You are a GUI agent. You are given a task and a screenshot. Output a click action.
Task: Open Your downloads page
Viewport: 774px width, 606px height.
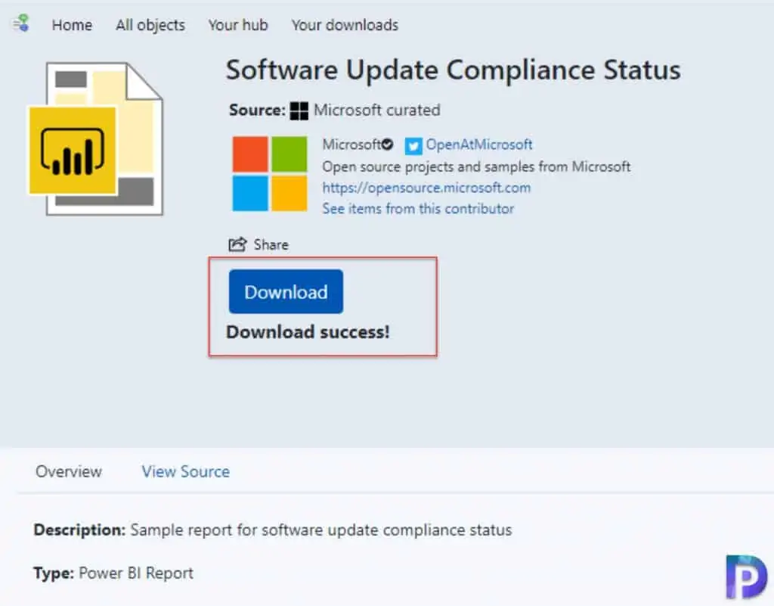tap(345, 25)
